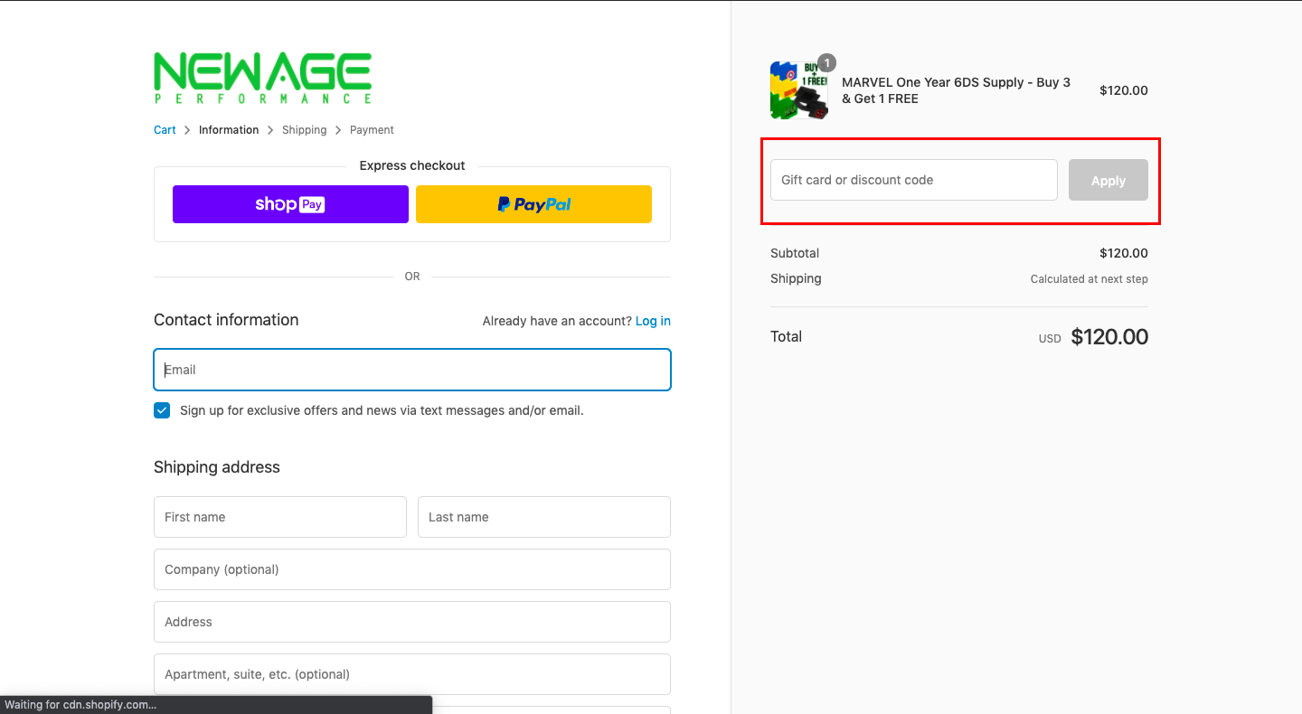Focus the First name field
Image resolution: width=1302 pixels, height=714 pixels.
[x=280, y=517]
